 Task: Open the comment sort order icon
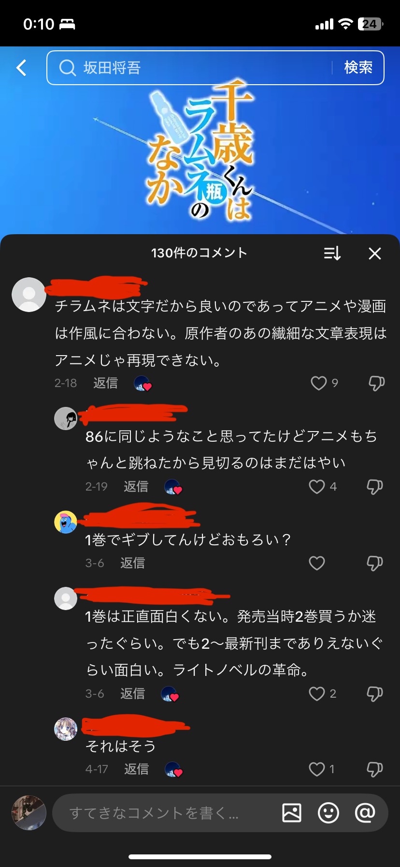pos(332,253)
